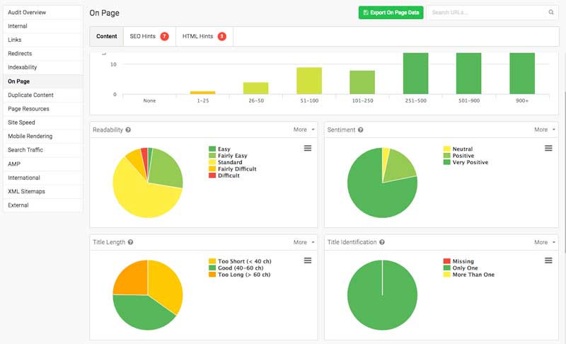This screenshot has height=344, width=566.
Task: Open Duplicate Content in the sidebar
Action: [x=30, y=95]
